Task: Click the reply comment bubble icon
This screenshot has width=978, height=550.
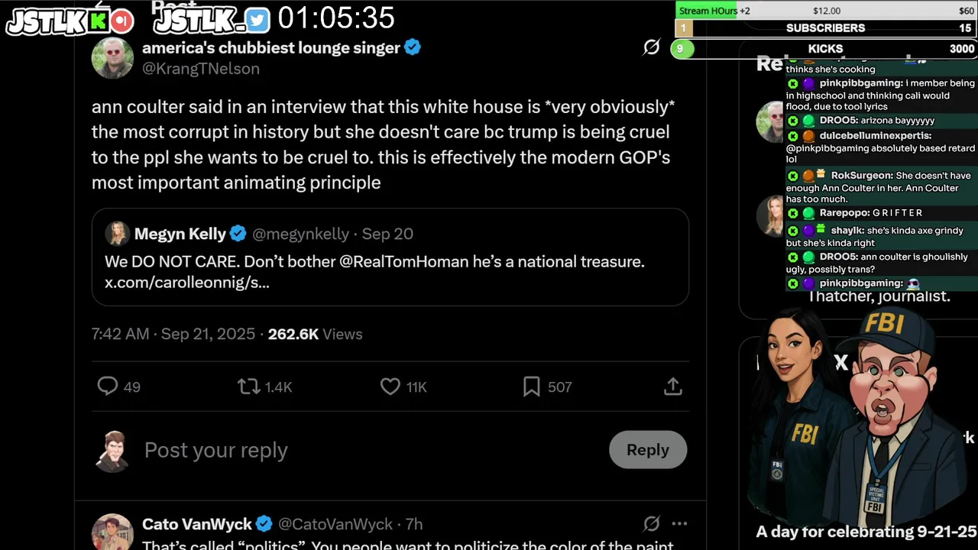Action: point(107,387)
